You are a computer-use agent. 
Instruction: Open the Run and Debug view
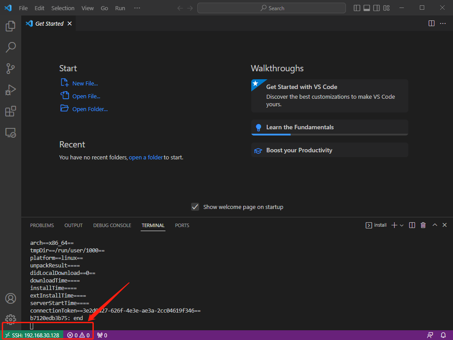[x=11, y=90]
